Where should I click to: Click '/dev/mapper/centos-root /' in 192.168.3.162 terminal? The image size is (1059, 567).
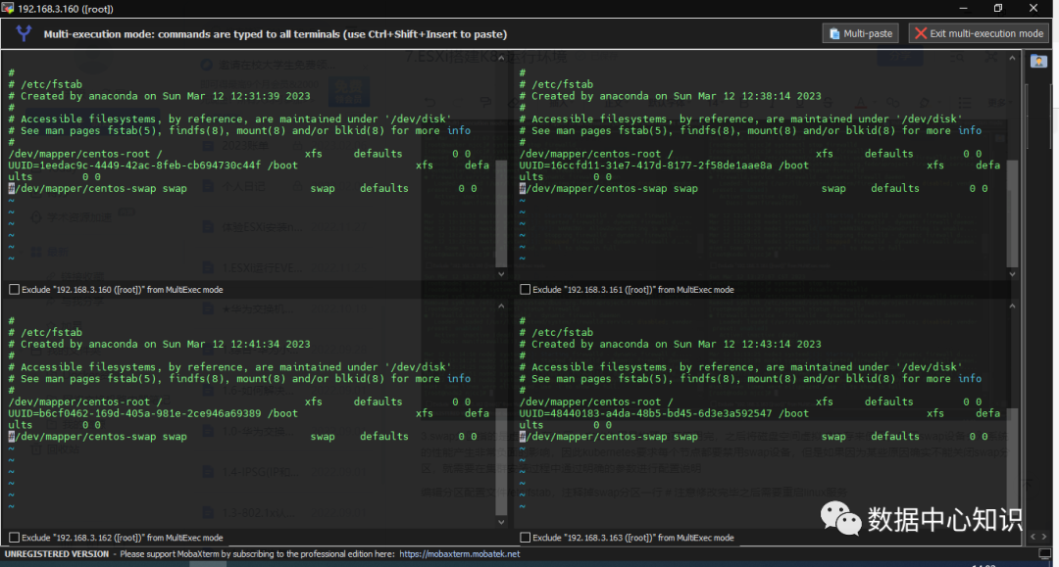tap(85, 402)
